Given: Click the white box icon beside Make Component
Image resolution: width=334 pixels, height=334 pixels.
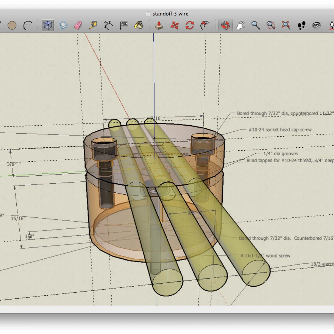Looking at the screenshot, I should 63,26.
